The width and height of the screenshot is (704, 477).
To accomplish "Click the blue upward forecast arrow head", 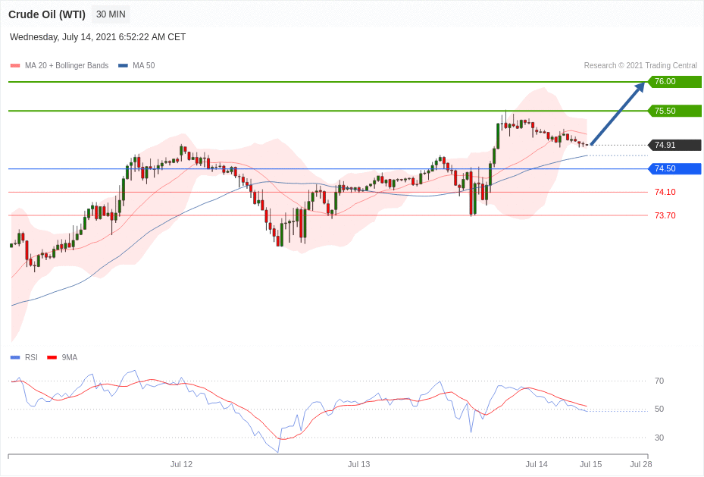I will pos(640,87).
